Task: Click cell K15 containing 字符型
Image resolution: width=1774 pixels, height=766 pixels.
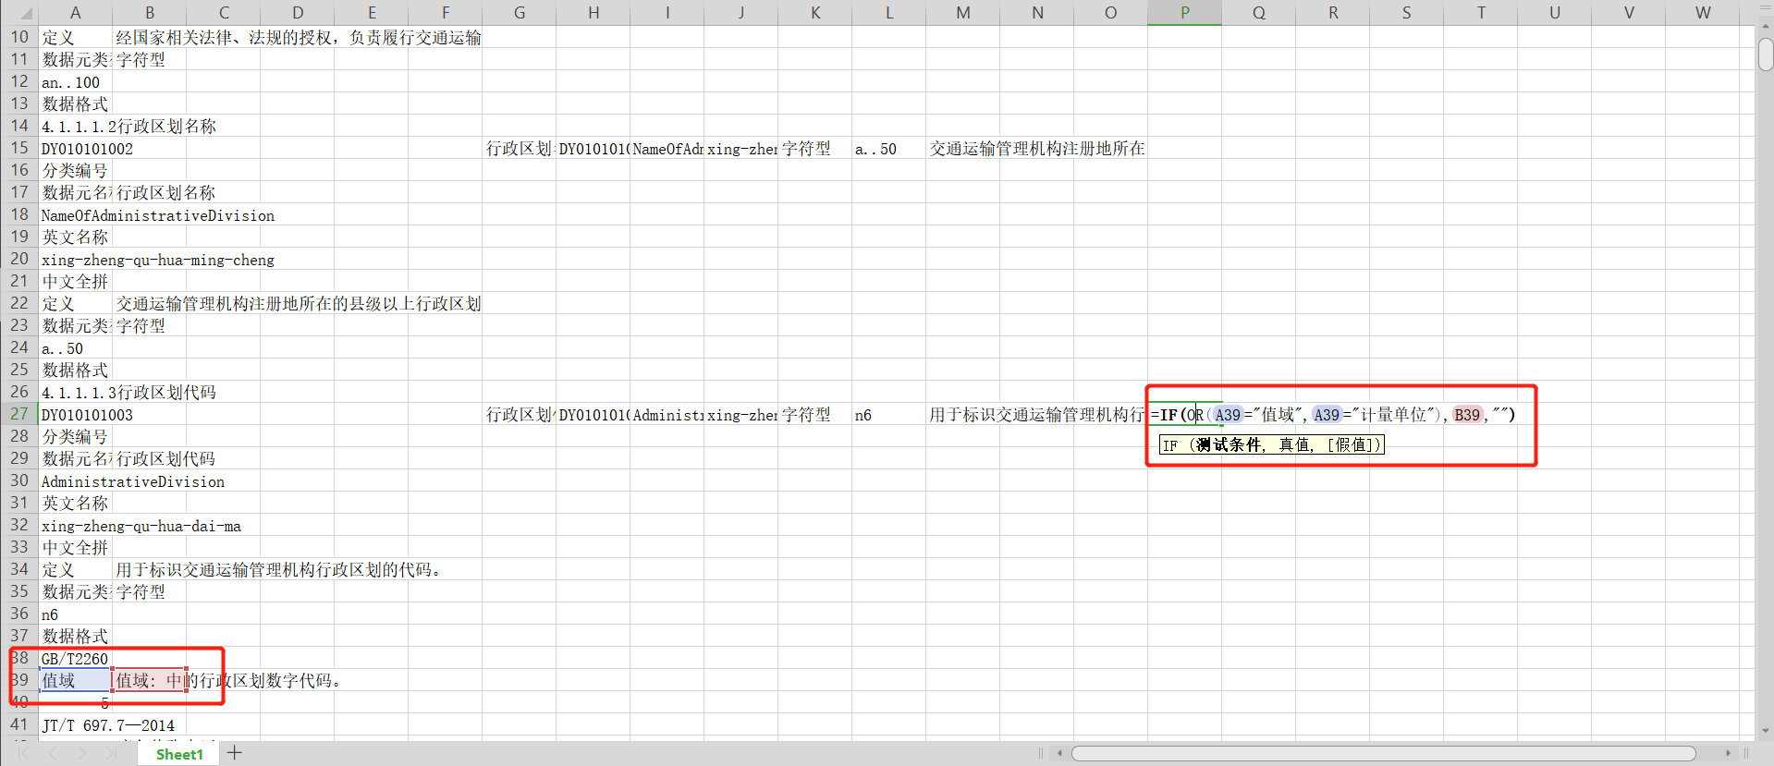Action: tap(815, 148)
